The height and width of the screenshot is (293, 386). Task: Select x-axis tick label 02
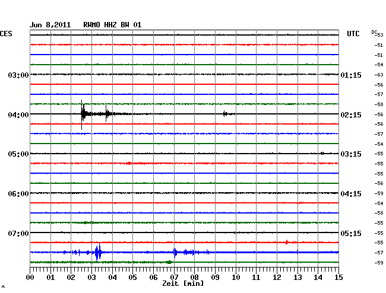(71, 277)
